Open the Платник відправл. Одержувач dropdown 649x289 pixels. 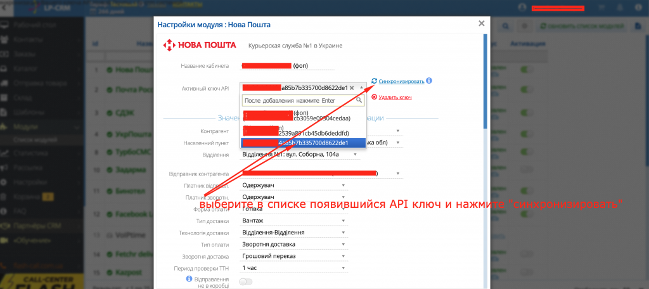294,185
